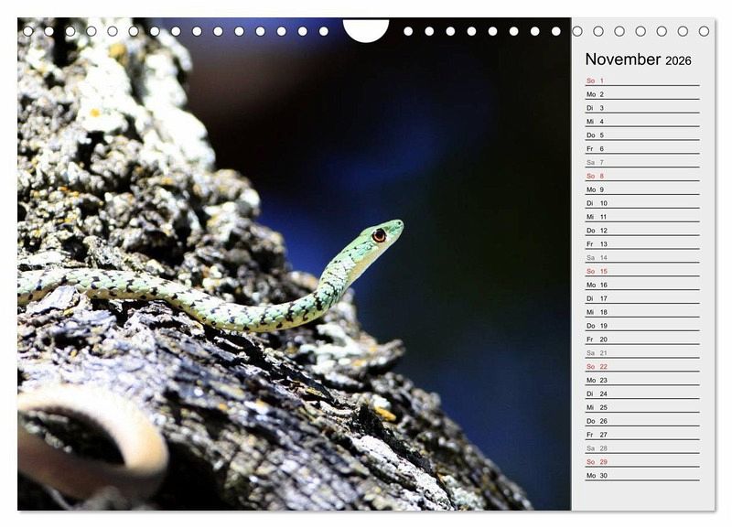The height and width of the screenshot is (528, 732).
Task: Select the Fr 6 date row
Action: pyautogui.click(x=642, y=148)
